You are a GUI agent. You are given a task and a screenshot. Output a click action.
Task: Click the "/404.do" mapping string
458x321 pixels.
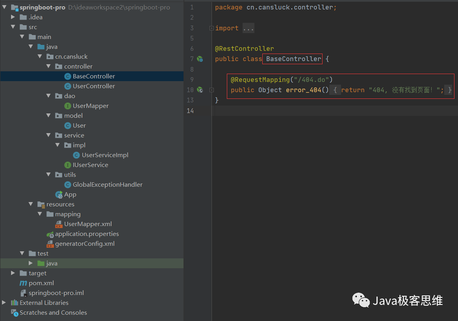(312, 80)
